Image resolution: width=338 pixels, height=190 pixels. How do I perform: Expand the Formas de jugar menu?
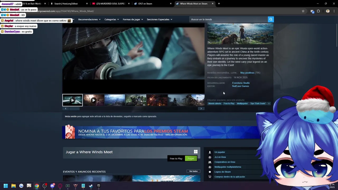pyautogui.click(x=133, y=19)
